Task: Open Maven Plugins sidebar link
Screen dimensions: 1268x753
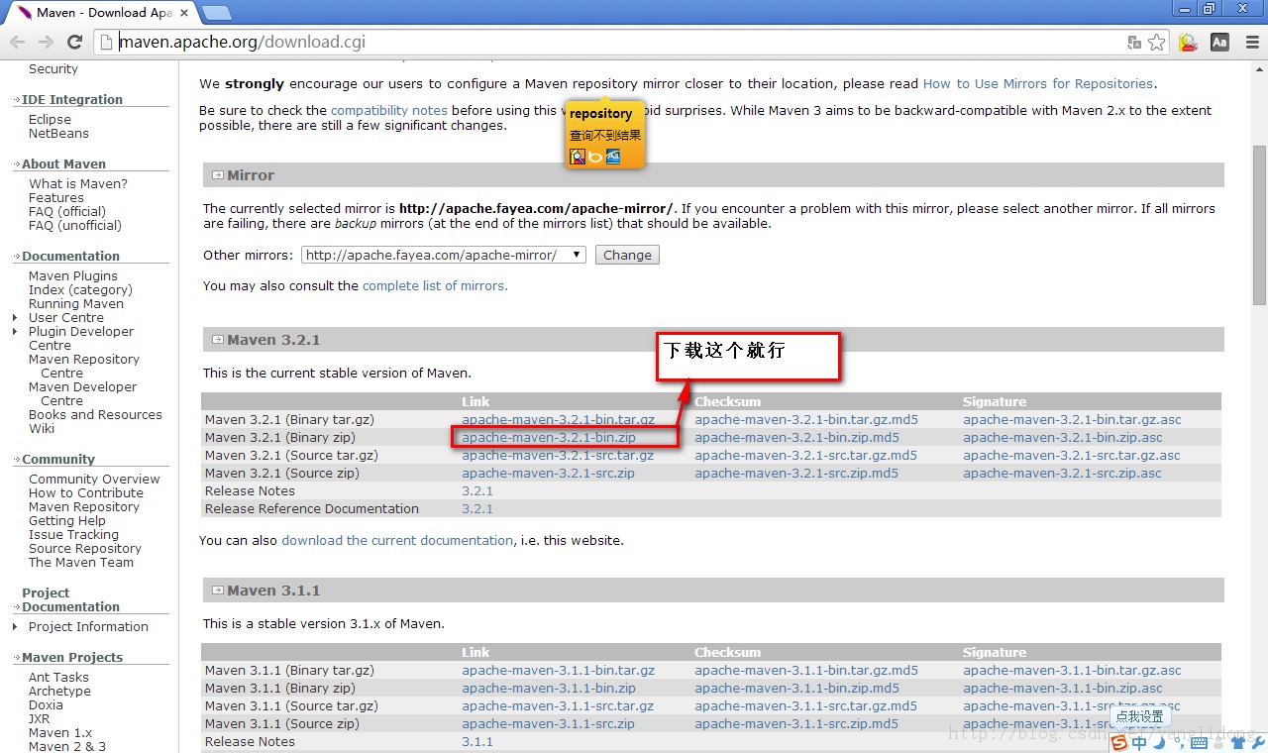Action: pyautogui.click(x=73, y=276)
